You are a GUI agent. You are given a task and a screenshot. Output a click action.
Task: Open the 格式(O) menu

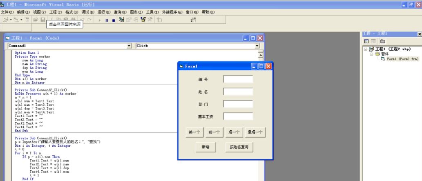coord(72,12)
